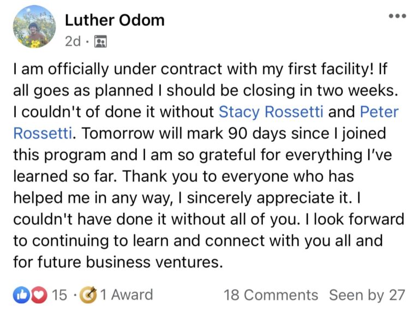Expand the 18 Comments section
The height and width of the screenshot is (311, 419).
click(x=271, y=295)
